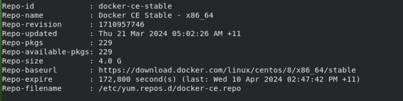Image resolution: width=403 pixels, height=101 pixels.
Task: Click the Repo-expire label
Action: (x=27, y=79)
